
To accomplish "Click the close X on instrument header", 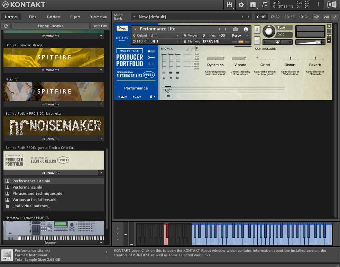I will click(329, 26).
